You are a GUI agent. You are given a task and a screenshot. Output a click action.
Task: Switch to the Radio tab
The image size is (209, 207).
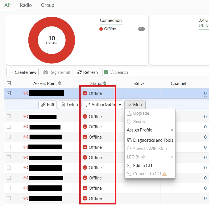click(26, 5)
